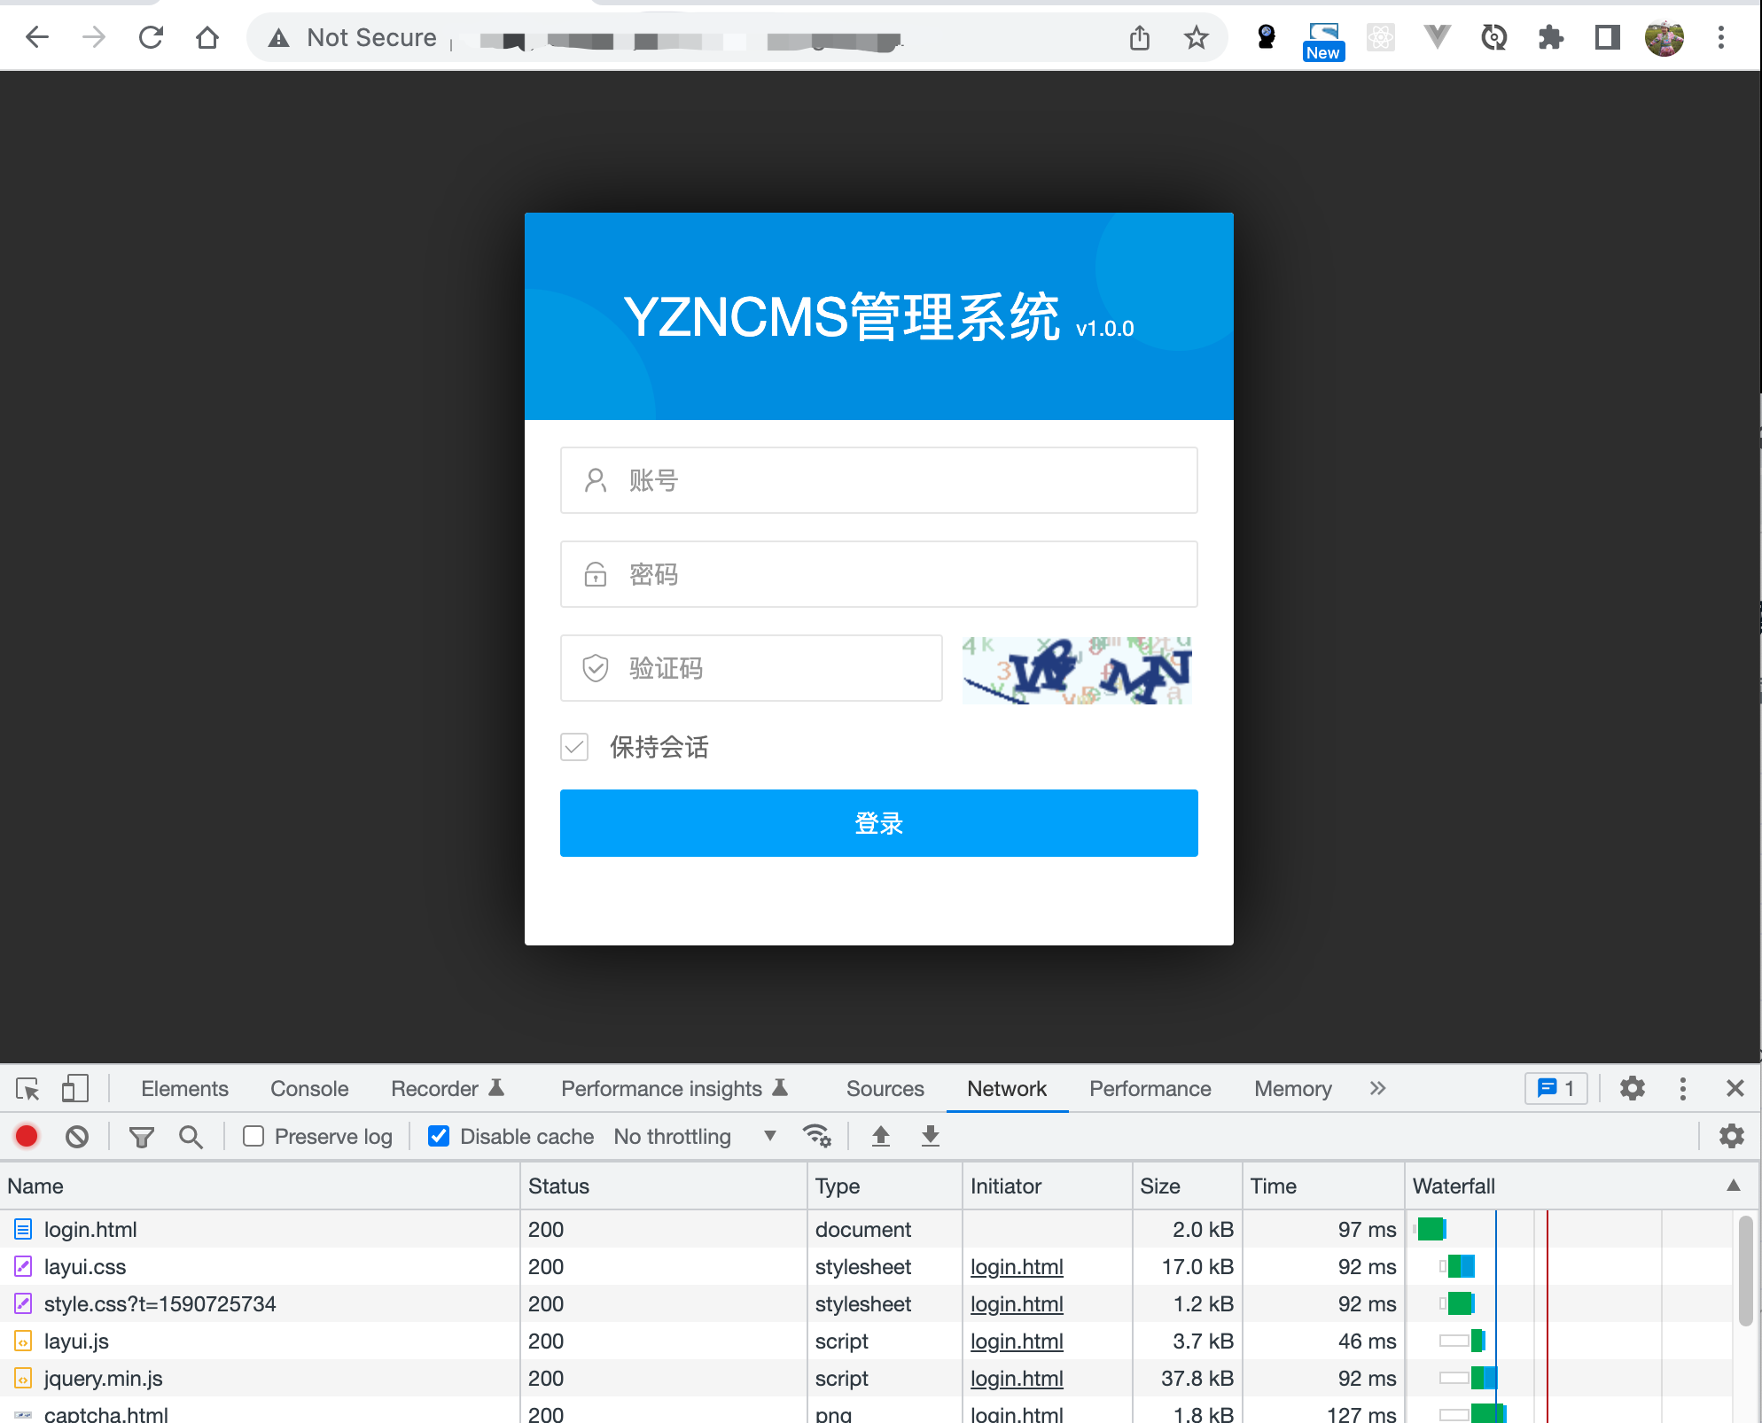Select the inspect element cursor tool
The image size is (1762, 1423).
[x=27, y=1088]
